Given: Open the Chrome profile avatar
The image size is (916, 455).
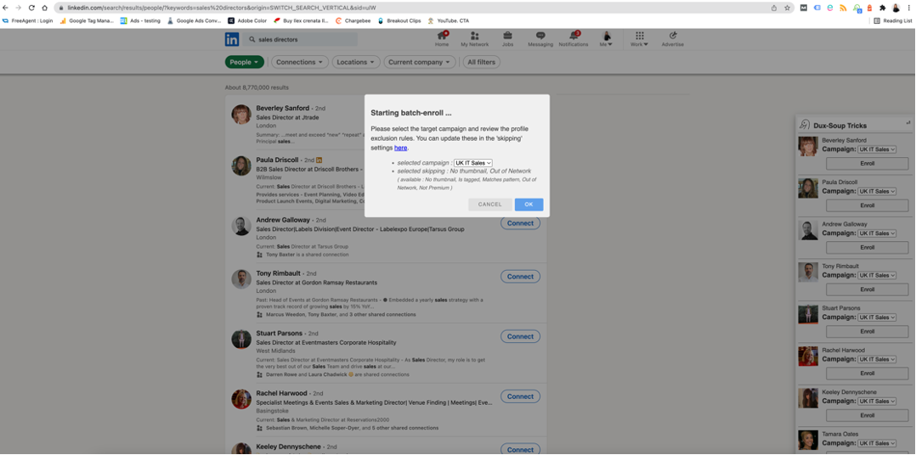Looking at the screenshot, I should tap(896, 8).
